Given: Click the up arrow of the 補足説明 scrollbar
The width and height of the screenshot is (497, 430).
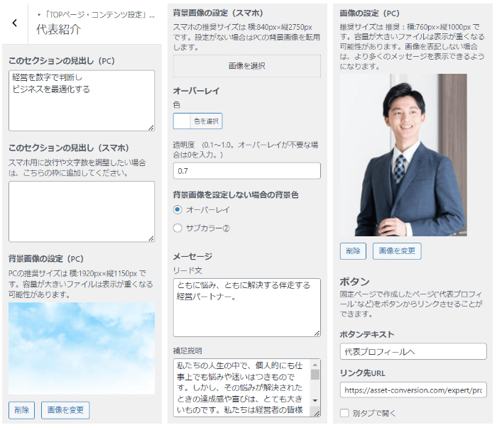Looking at the screenshot, I should 315,365.
